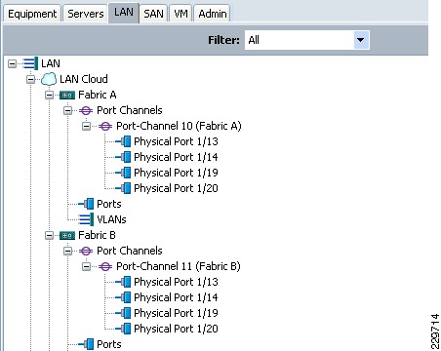Select Physical Port 1/19 under Port-Channel 10
Image resolution: width=441 pixels, height=351 pixels.
176,173
